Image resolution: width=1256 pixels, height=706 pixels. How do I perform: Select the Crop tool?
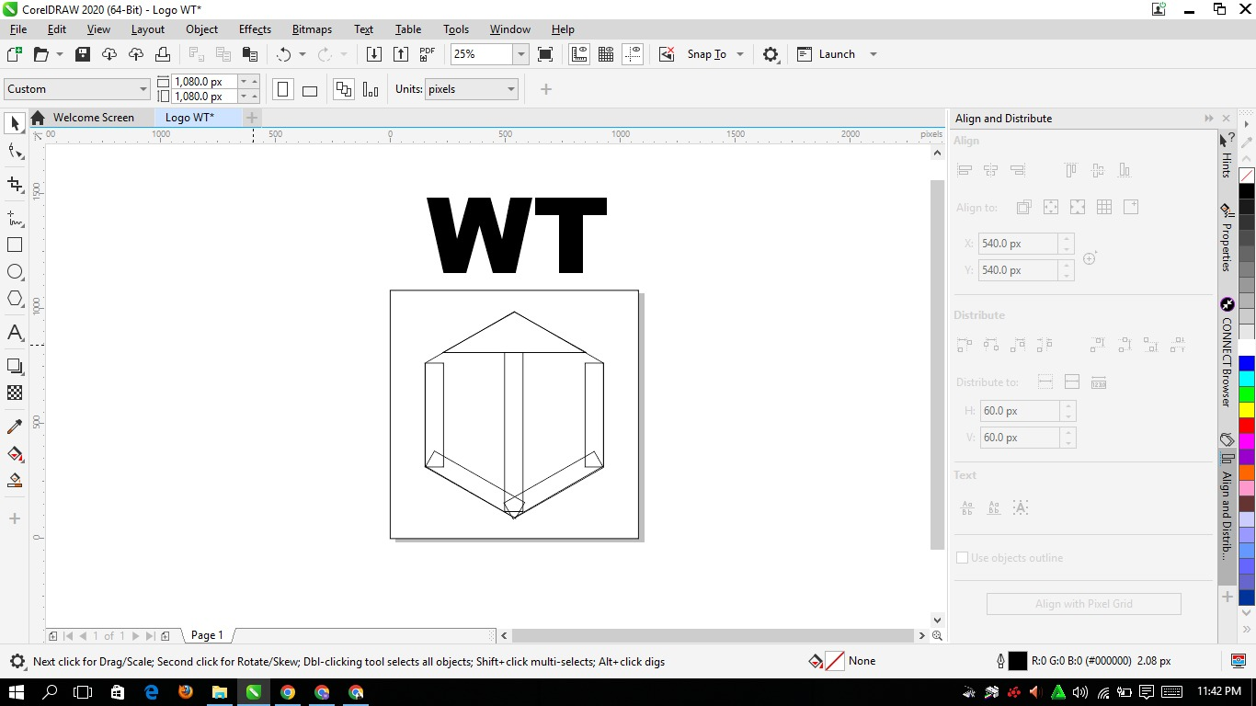click(15, 185)
